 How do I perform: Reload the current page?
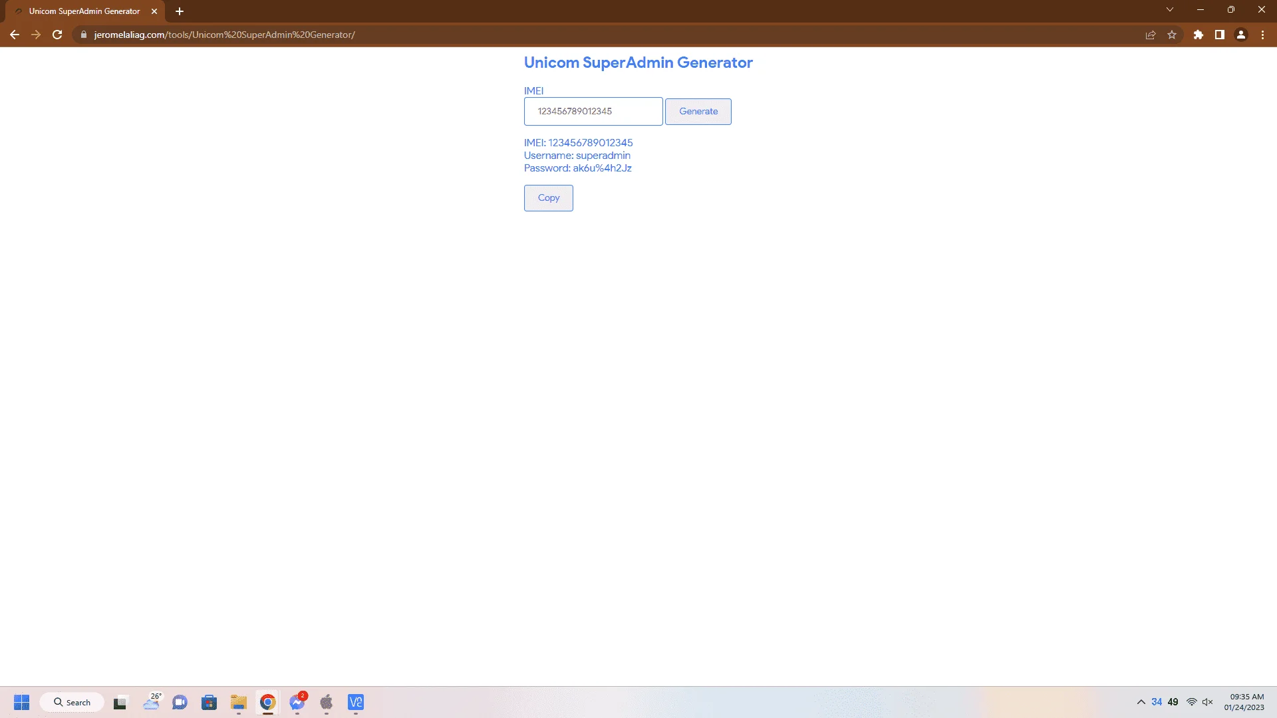click(57, 35)
